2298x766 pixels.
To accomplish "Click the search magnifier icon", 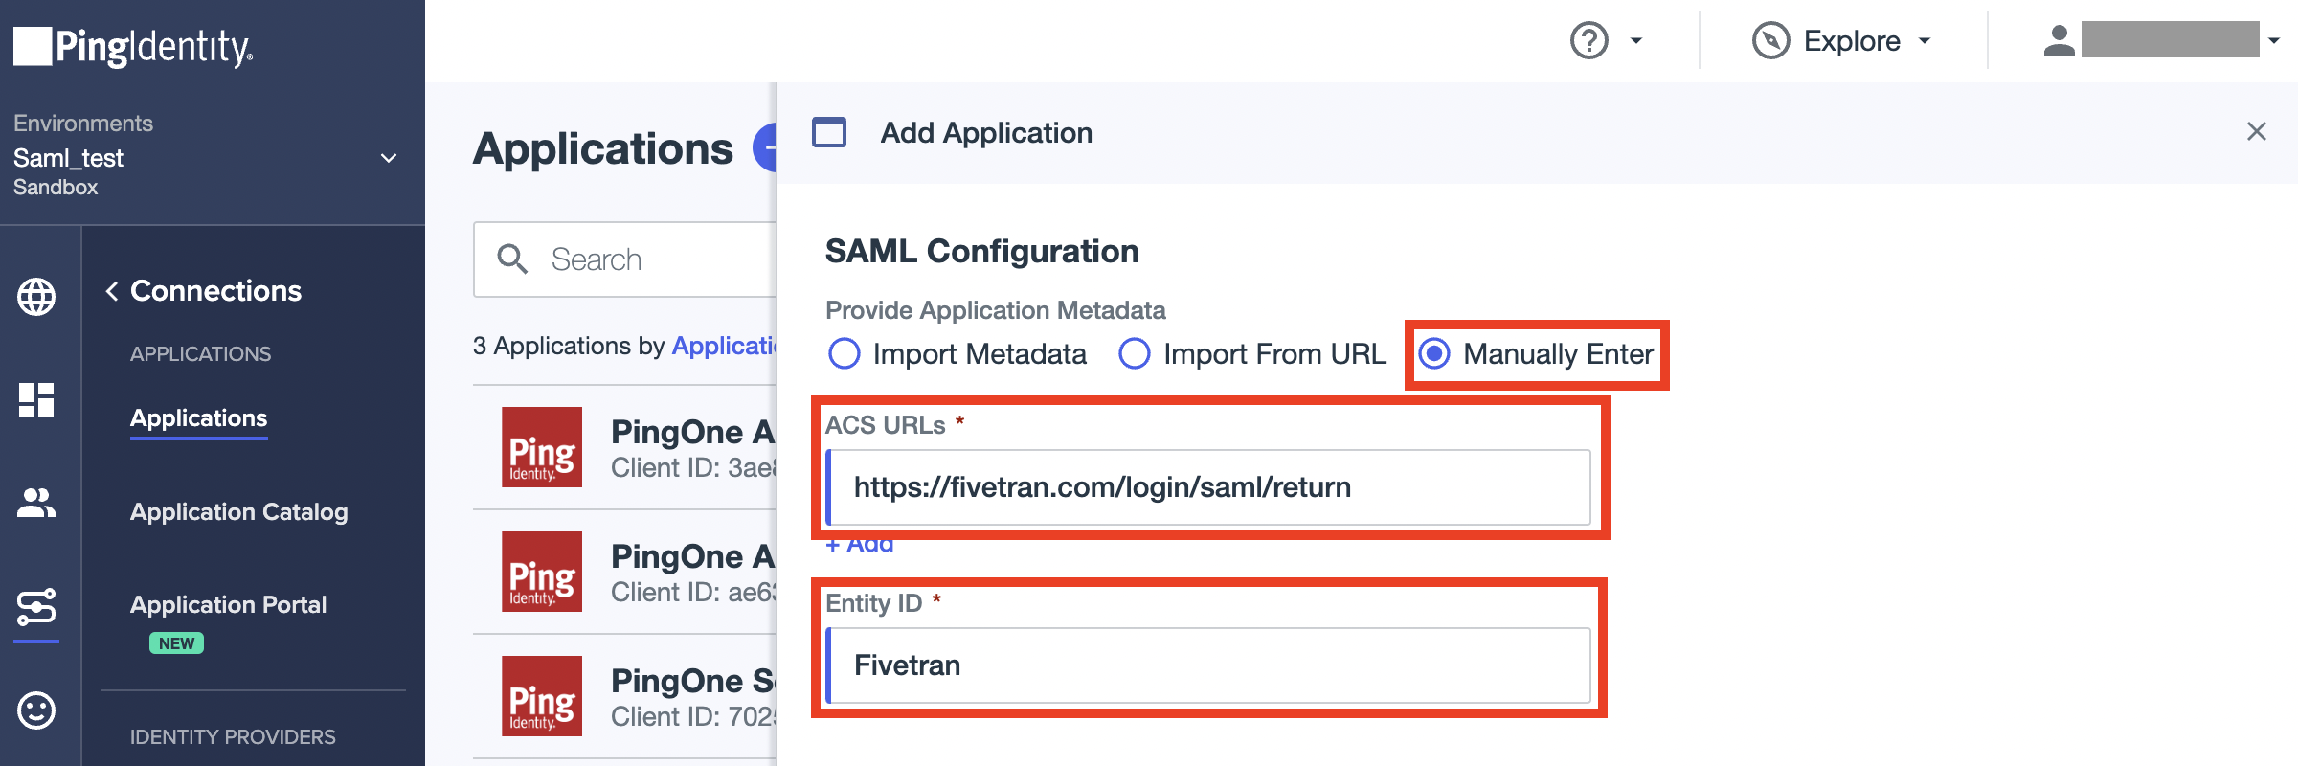I will (x=512, y=259).
